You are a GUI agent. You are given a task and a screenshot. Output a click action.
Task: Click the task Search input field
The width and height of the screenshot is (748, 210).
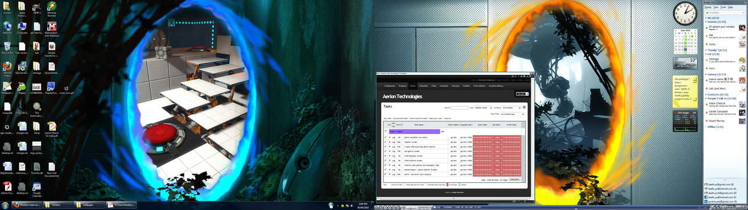tap(460, 107)
